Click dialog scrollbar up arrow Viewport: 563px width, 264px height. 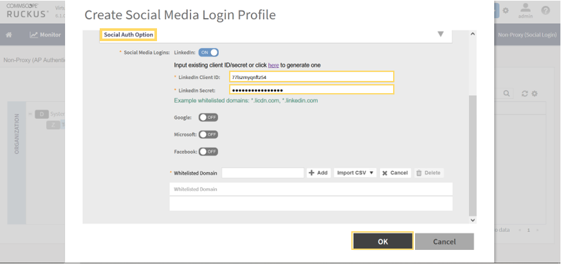pos(472,34)
